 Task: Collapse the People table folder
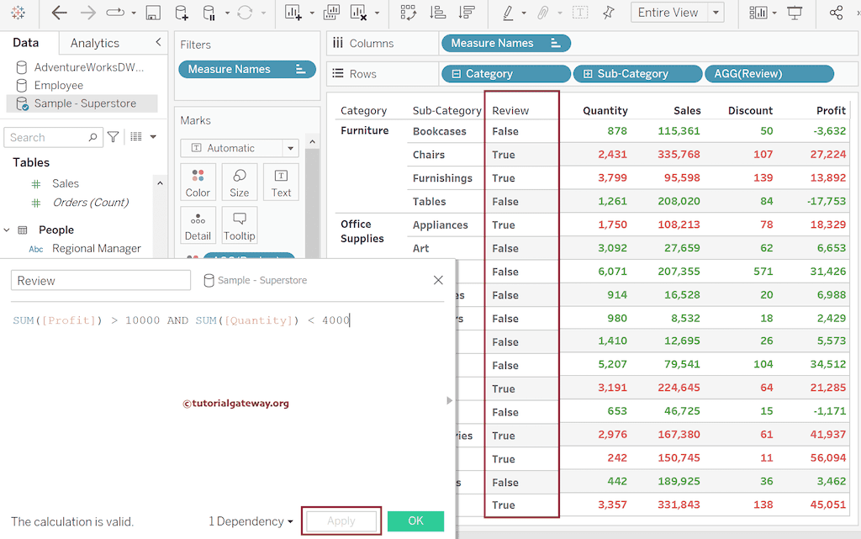[7, 230]
